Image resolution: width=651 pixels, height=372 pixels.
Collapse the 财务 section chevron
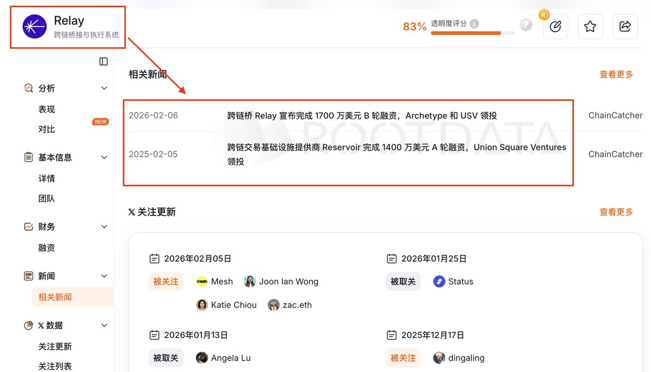click(x=104, y=227)
